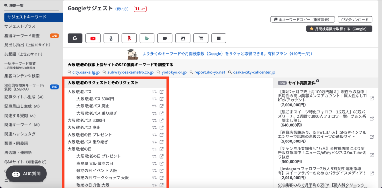
Task: Select the Google suggest source button
Action: click(x=75, y=38)
